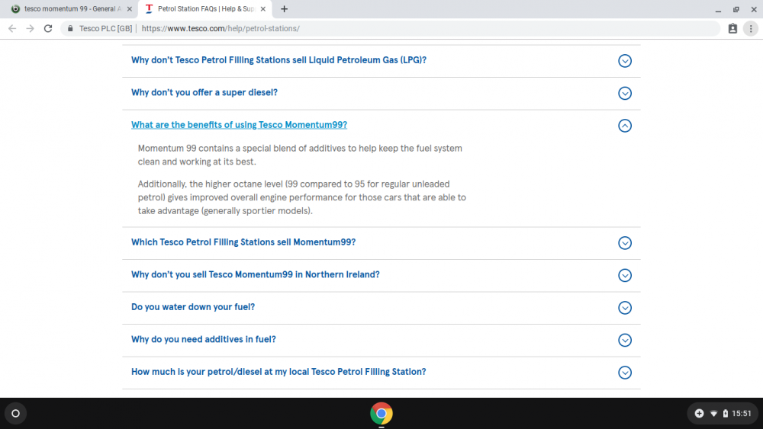
Task: Collapse the Momentum99 benefits answer chevron
Action: [x=625, y=126]
